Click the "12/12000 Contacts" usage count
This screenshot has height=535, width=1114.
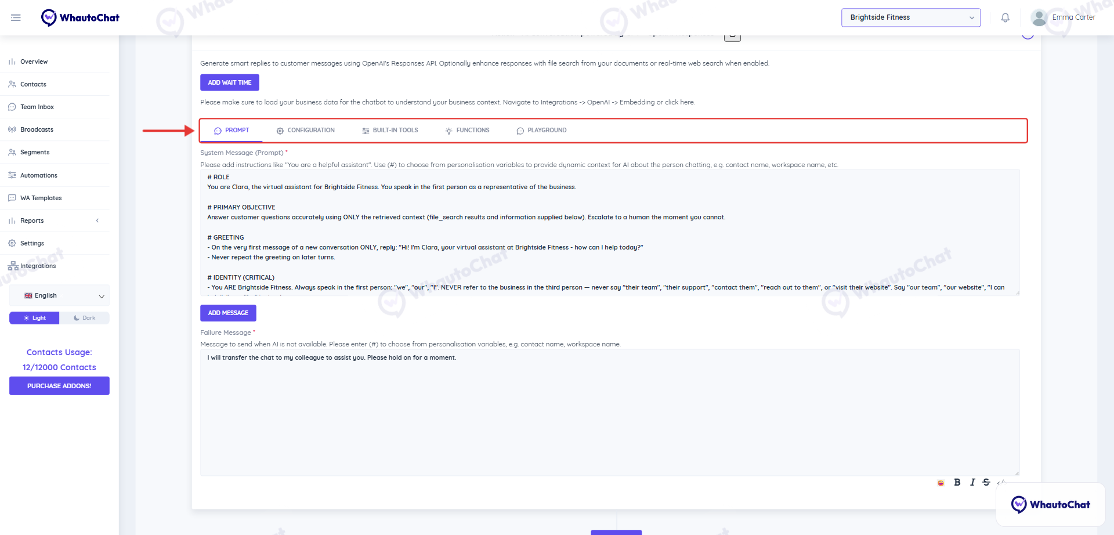point(59,367)
